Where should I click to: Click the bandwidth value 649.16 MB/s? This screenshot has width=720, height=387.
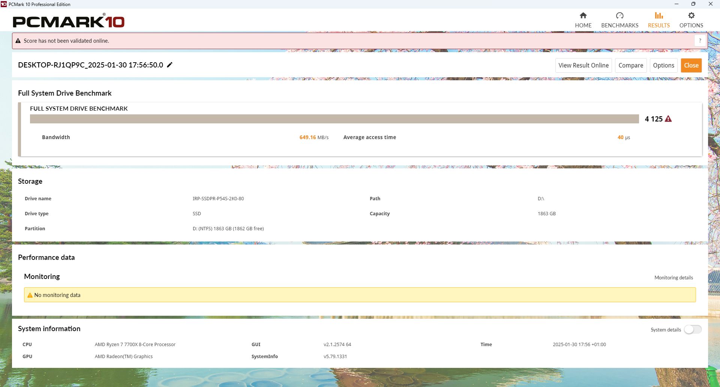coord(314,137)
